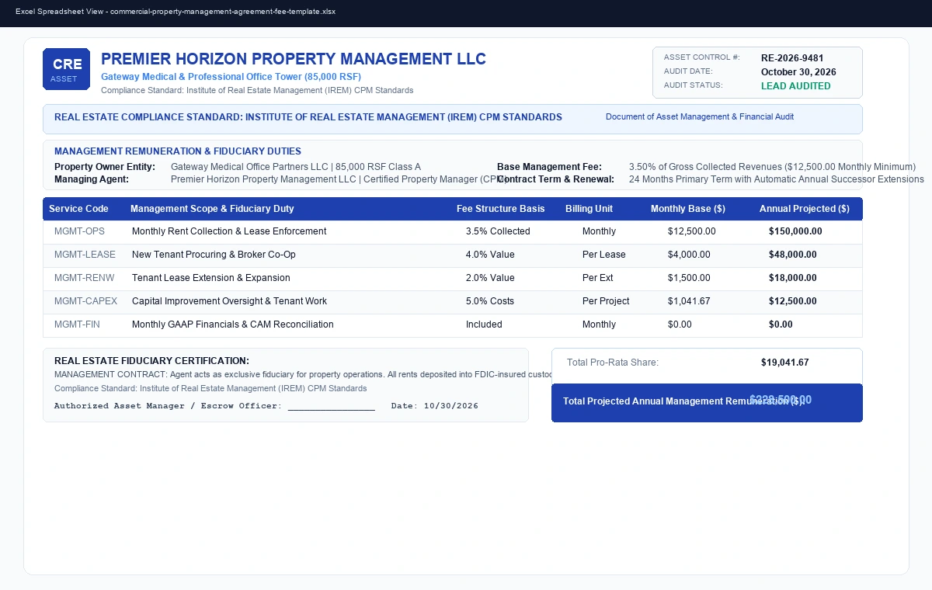Image resolution: width=932 pixels, height=590 pixels.
Task: Click the CRE ASSET logo badge
Action: pos(66,69)
